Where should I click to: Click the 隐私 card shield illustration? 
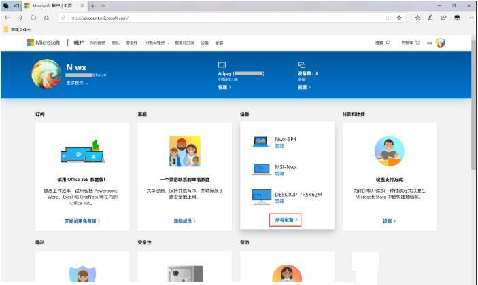(x=82, y=273)
